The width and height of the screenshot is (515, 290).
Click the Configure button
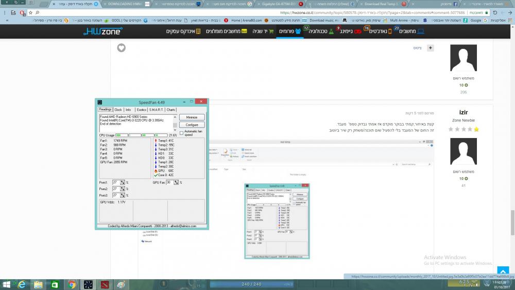[192, 125]
